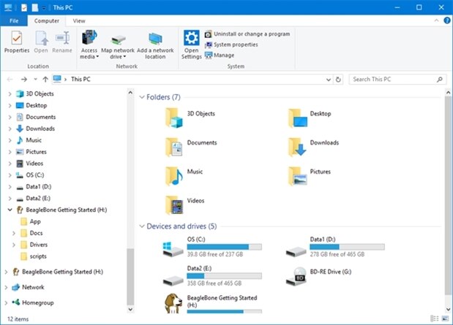Open the BD-RE Drive (G:) icon
The width and height of the screenshot is (453, 325).
coord(299,275)
